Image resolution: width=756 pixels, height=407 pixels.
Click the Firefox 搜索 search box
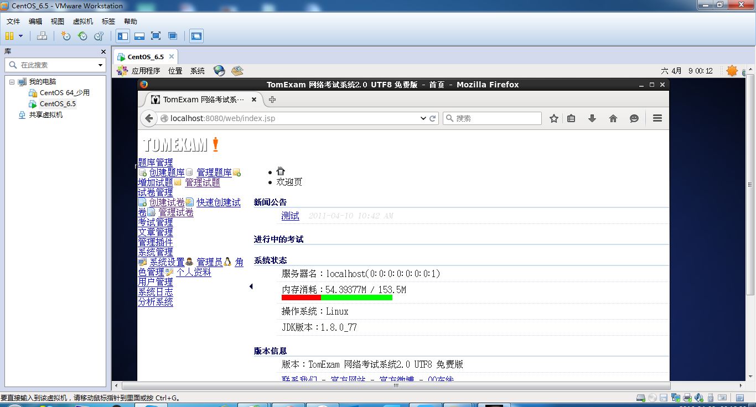[x=492, y=118]
